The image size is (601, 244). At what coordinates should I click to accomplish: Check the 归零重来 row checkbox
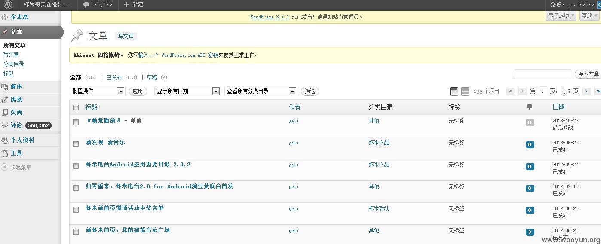(x=76, y=188)
